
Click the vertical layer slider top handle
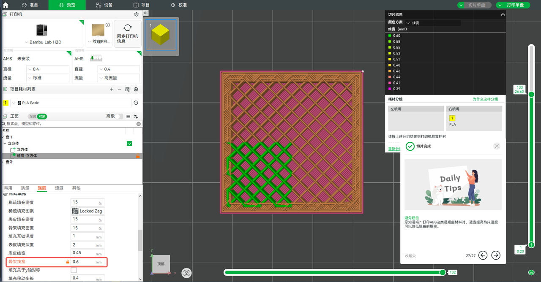point(531,95)
